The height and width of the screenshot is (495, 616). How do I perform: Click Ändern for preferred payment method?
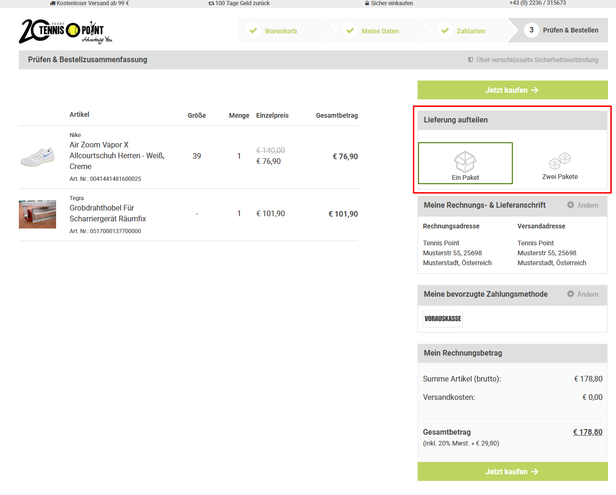[x=587, y=294]
